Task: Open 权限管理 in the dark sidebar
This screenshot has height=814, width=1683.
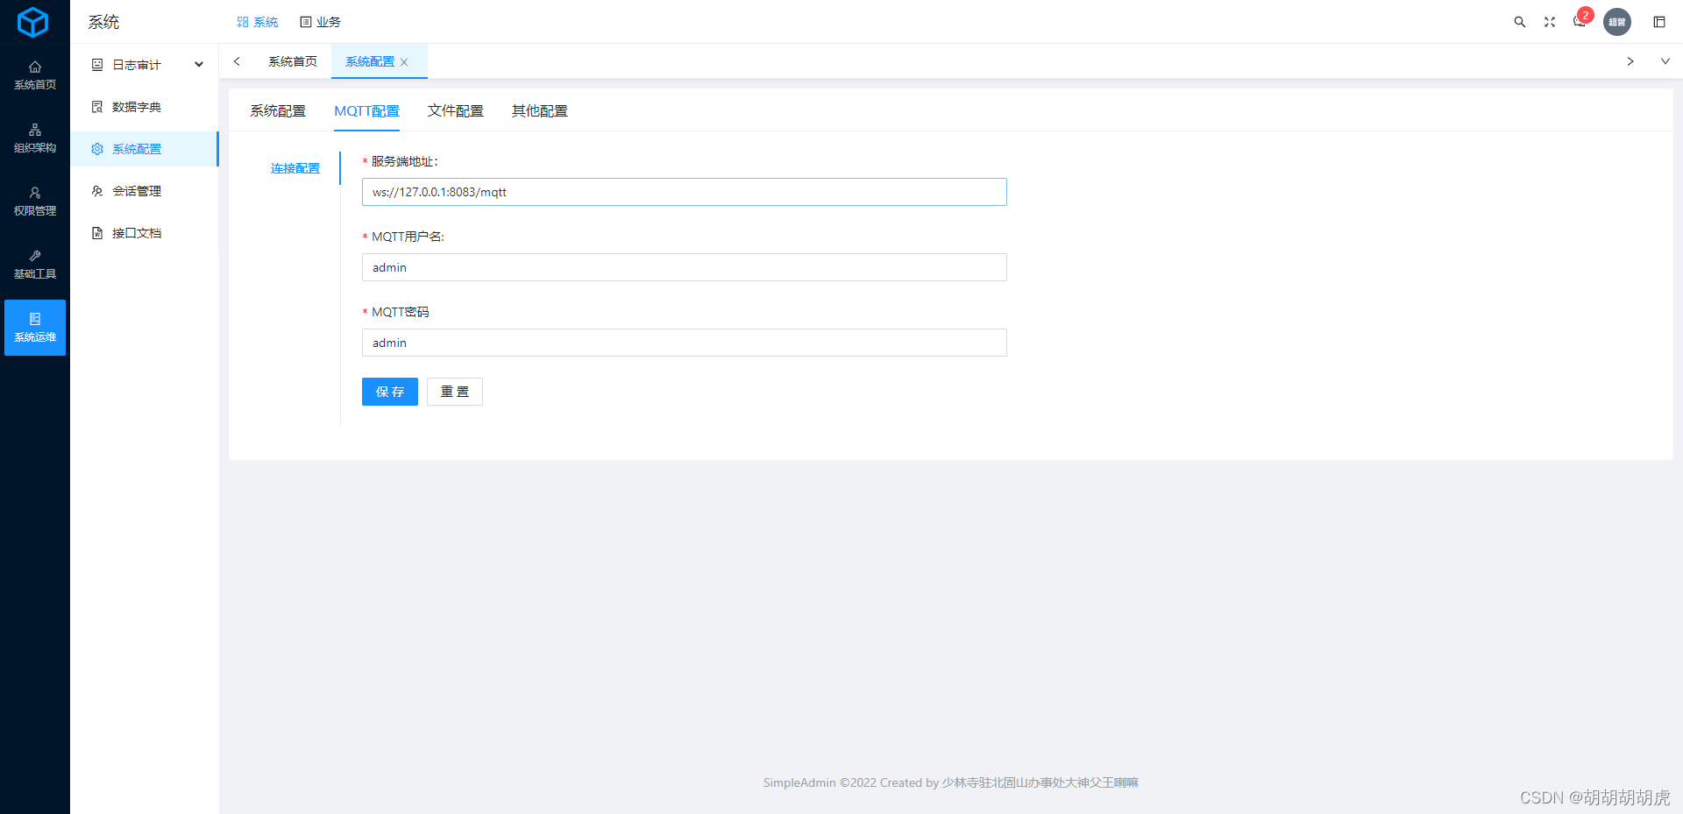Action: point(35,202)
